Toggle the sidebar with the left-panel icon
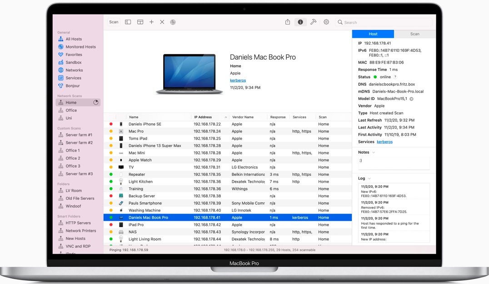The height and width of the screenshot is (284, 489). click(x=128, y=22)
